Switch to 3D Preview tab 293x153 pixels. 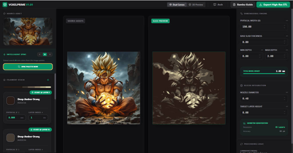196,5
